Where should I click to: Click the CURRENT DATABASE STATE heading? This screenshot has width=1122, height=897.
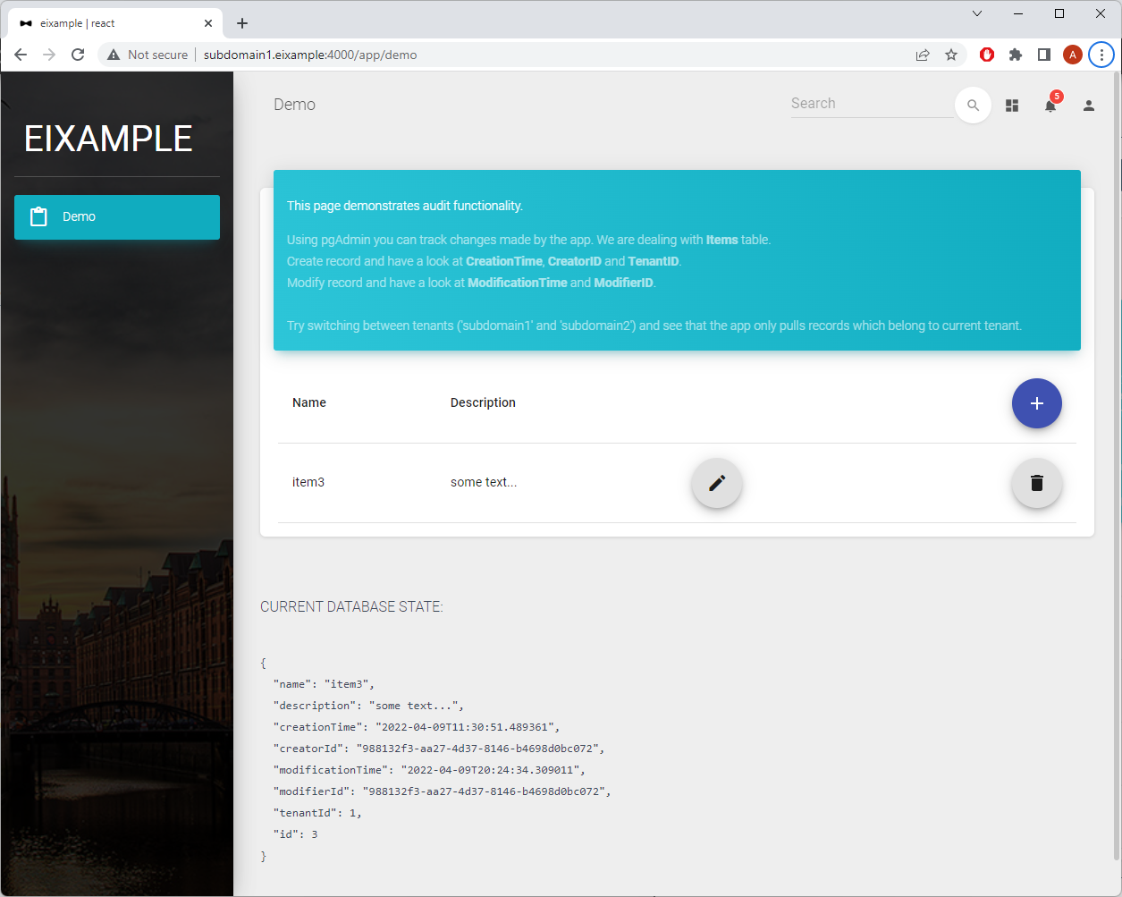click(x=351, y=606)
